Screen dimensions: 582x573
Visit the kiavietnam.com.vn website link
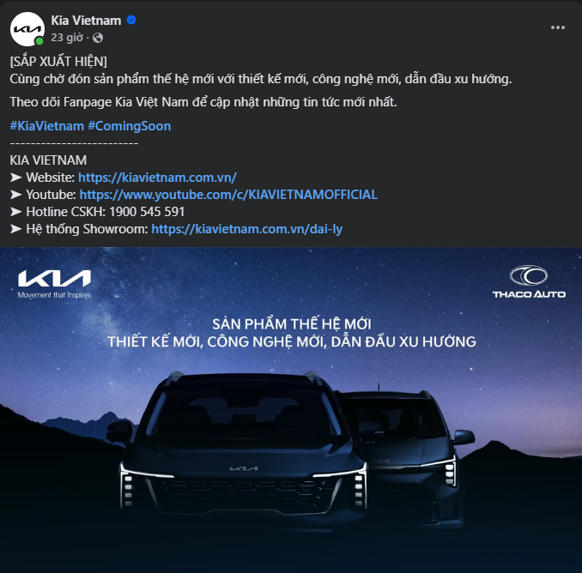157,178
